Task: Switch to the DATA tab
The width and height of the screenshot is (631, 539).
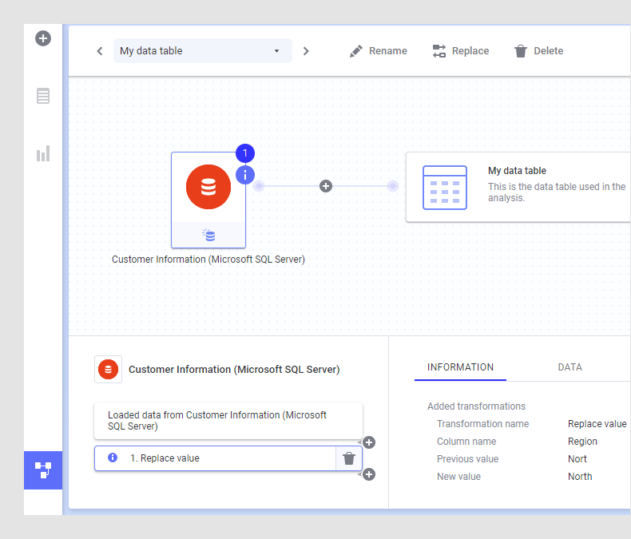Action: (x=569, y=367)
